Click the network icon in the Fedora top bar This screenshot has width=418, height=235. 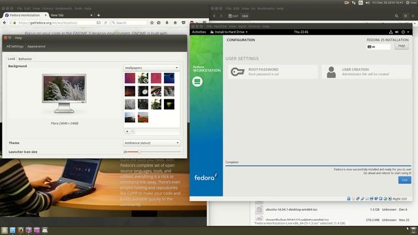[391, 32]
